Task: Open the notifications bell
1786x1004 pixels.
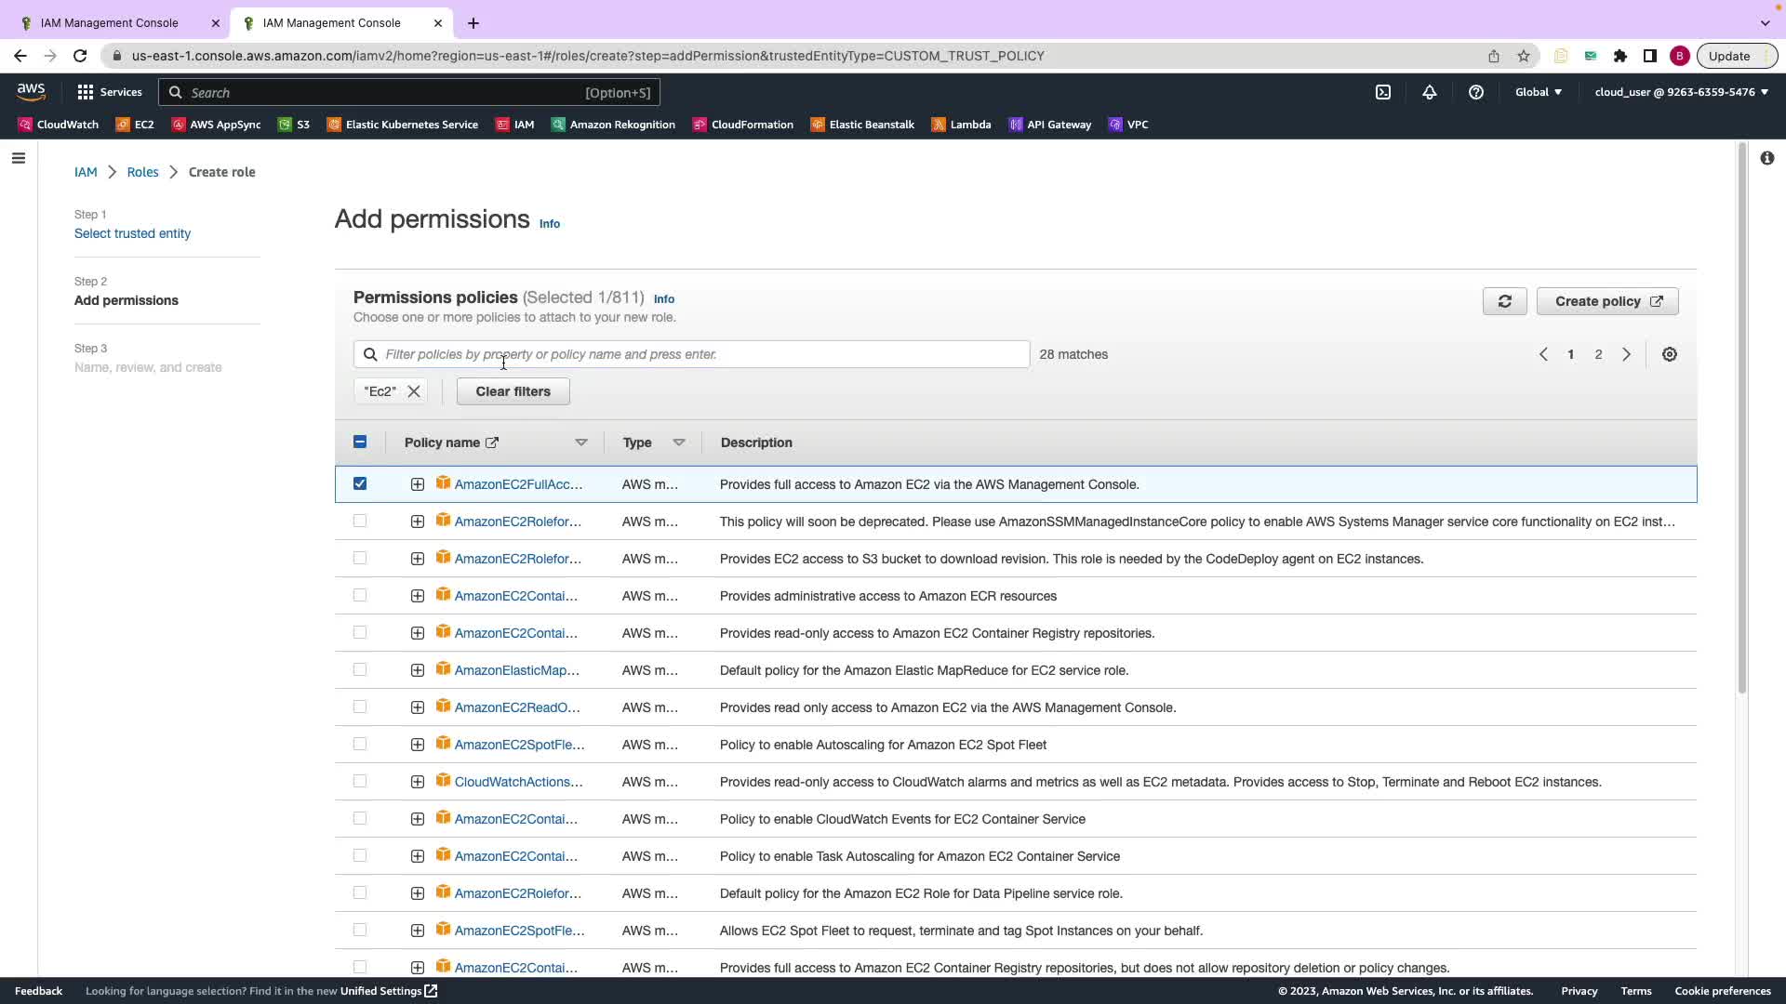Action: pyautogui.click(x=1430, y=92)
